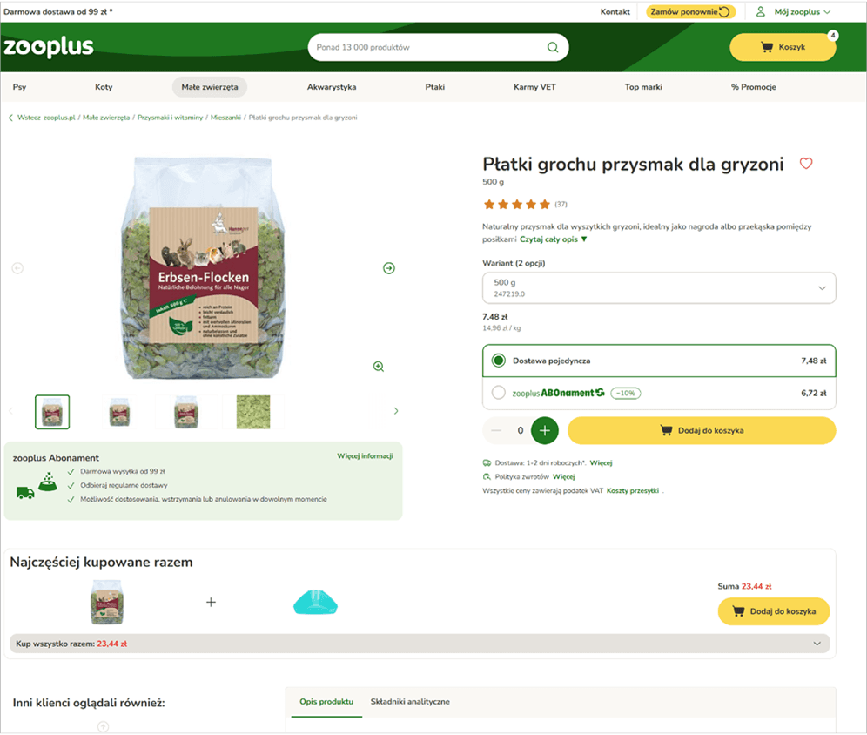Image resolution: width=867 pixels, height=735 pixels.
Task: Select the zooplus ABOnament radio option
Action: click(x=498, y=393)
